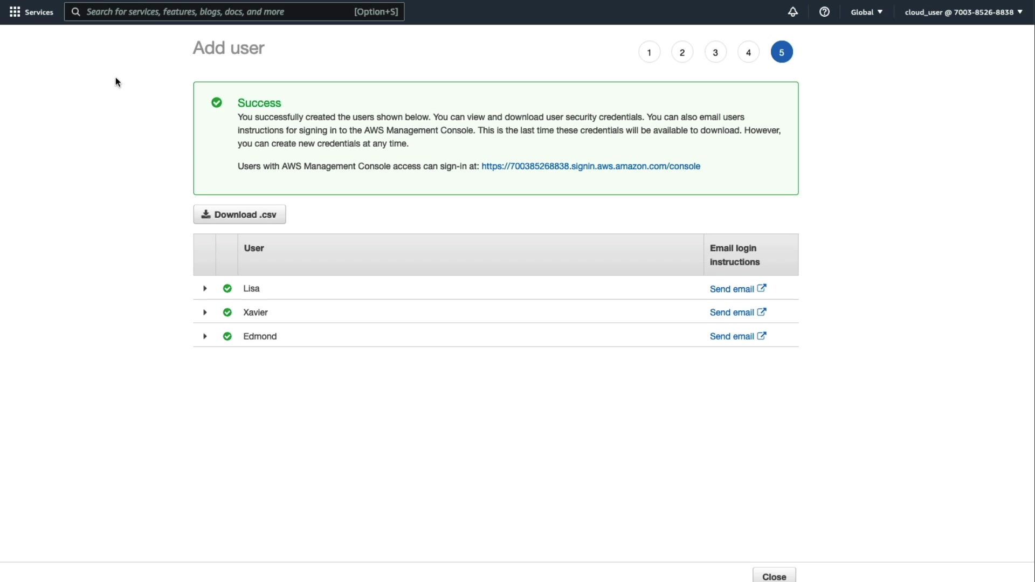The width and height of the screenshot is (1035, 582).
Task: Click into the services search field
Action: pos(216,12)
